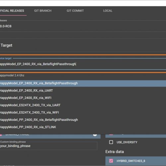Switch to the Official Releases tab
166x166 pixels.
[12, 11]
